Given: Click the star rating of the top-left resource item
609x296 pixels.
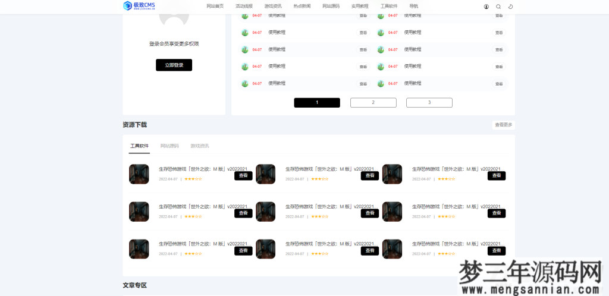Looking at the screenshot, I should tap(193, 178).
